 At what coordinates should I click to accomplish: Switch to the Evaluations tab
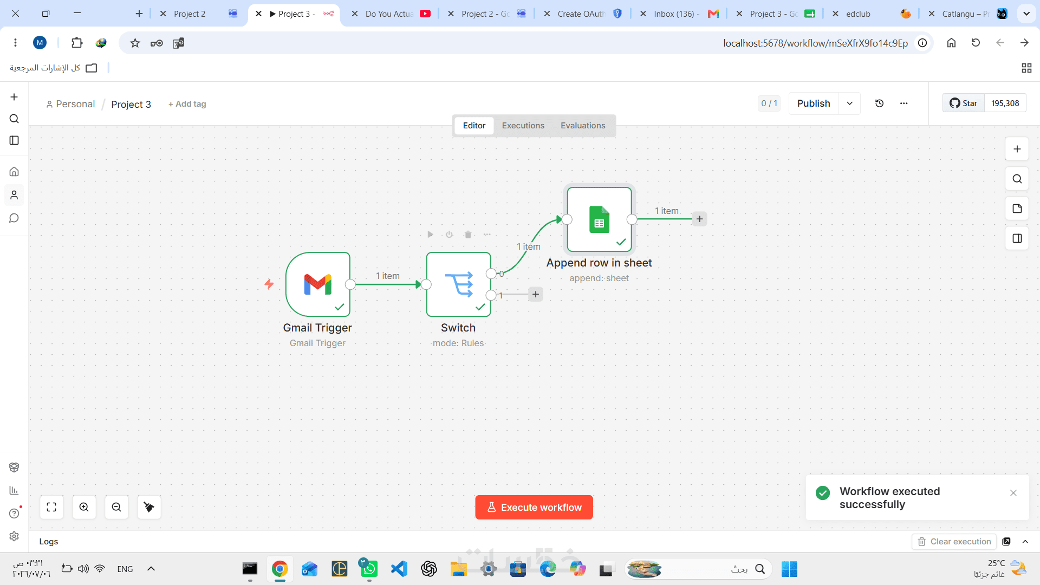coord(583,126)
